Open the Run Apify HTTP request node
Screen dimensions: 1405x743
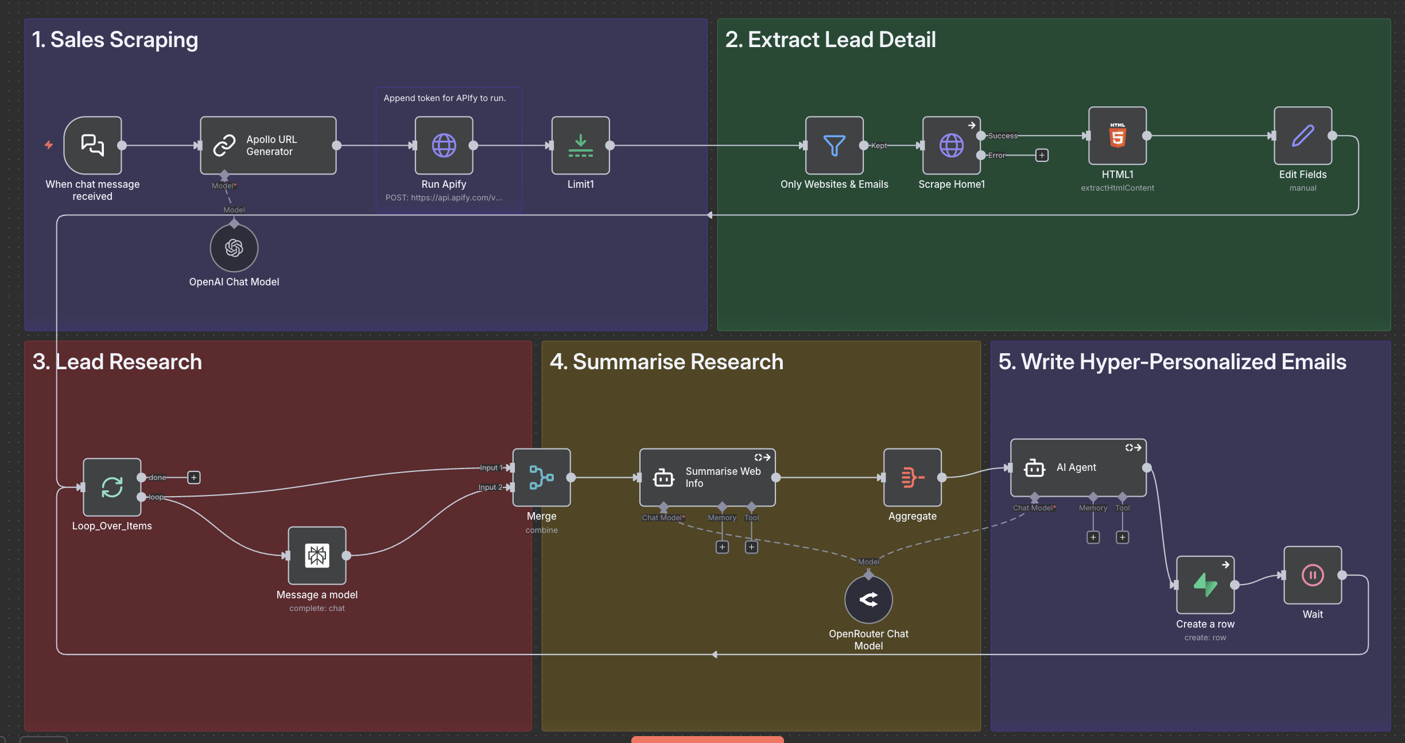pyautogui.click(x=444, y=146)
